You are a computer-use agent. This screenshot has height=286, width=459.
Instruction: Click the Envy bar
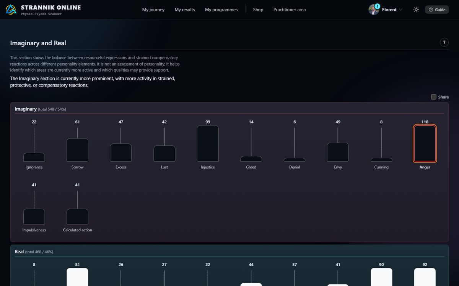point(338,152)
